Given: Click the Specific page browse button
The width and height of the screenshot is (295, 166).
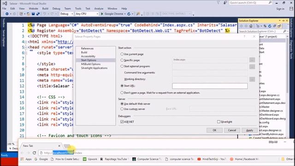Looking at the screenshot, I should coord(252,60).
